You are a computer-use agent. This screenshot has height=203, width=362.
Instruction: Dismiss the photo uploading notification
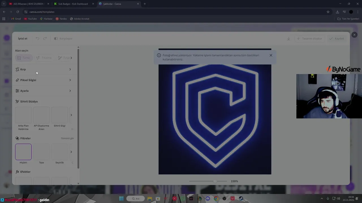click(x=271, y=55)
